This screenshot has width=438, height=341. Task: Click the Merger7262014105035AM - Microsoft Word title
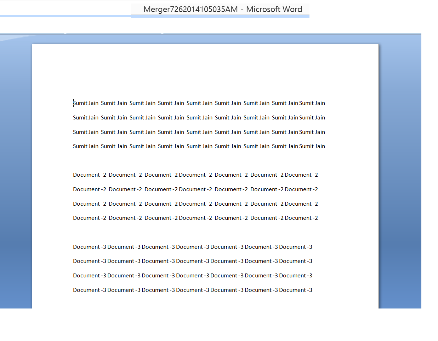pos(223,10)
